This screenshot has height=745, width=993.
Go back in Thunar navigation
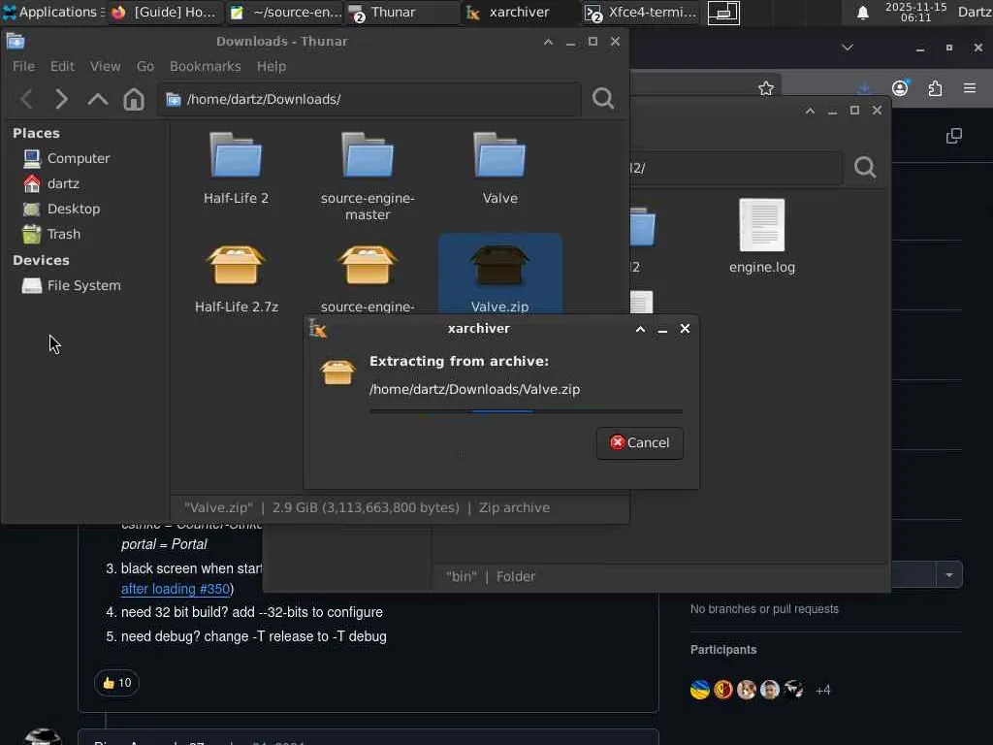pyautogui.click(x=26, y=100)
